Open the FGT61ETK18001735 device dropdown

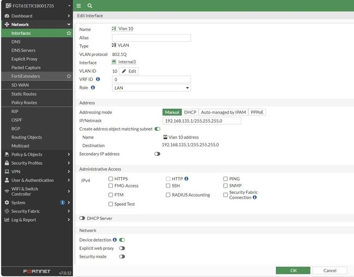coord(69,5)
